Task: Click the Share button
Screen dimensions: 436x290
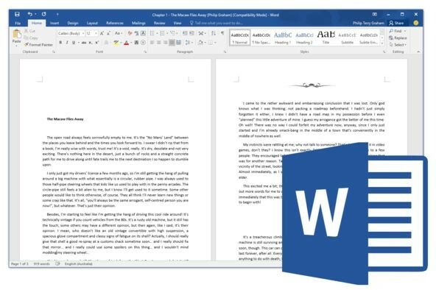Action: point(396,23)
